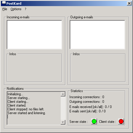Click the Notifications scrollbar down arrow
The width and height of the screenshot is (133, 133).
(x=63, y=122)
